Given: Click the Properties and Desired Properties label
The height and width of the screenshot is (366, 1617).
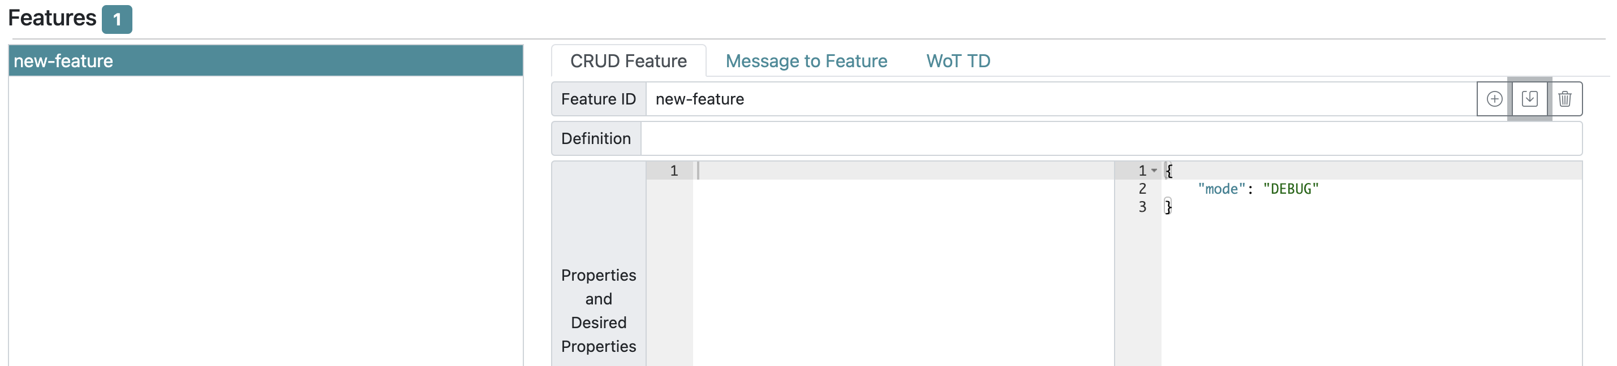Looking at the screenshot, I should click(598, 310).
